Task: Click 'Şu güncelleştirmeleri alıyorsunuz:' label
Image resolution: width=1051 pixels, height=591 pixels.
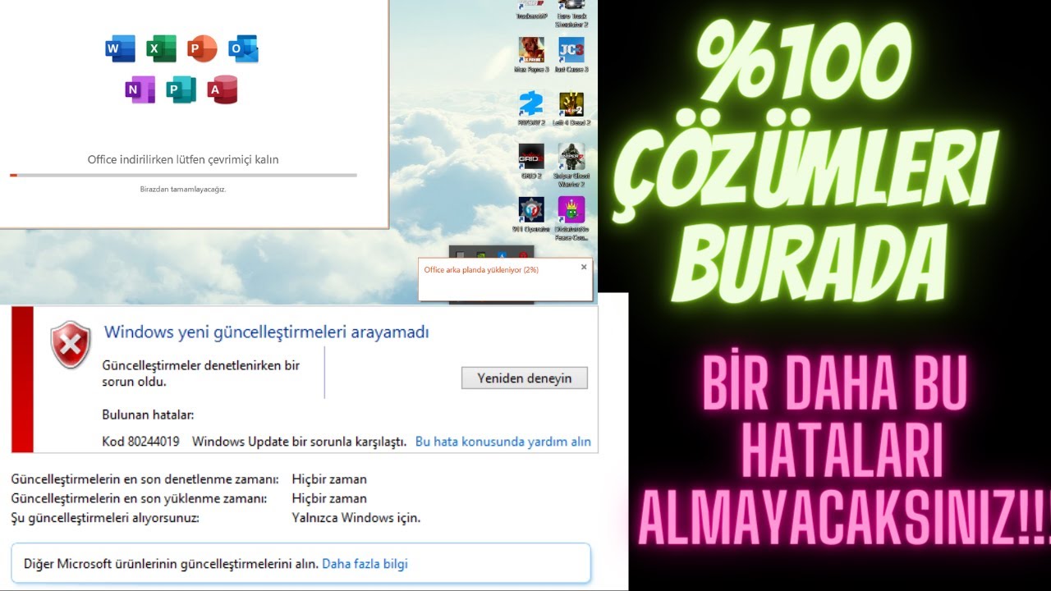Action: [105, 518]
